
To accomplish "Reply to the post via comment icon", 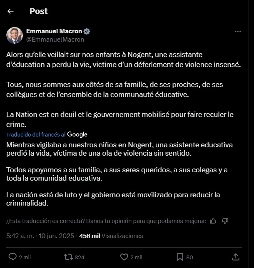I will point(13,257).
